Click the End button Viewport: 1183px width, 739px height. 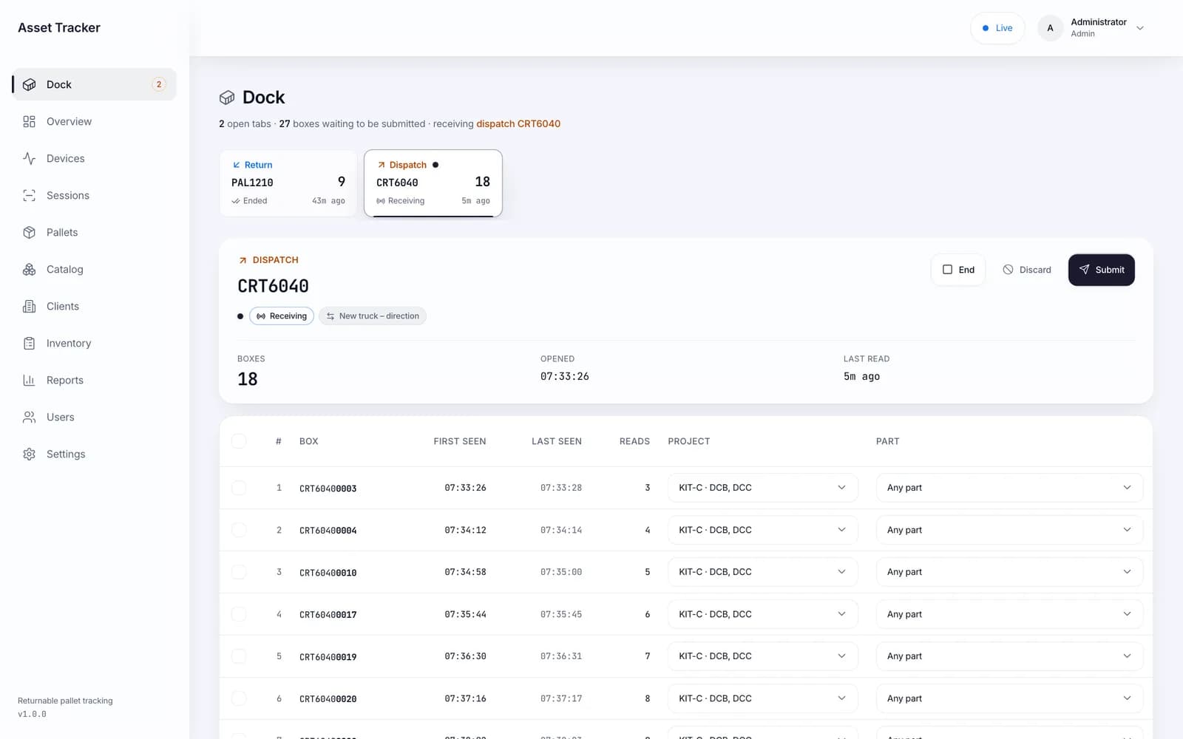tap(958, 270)
